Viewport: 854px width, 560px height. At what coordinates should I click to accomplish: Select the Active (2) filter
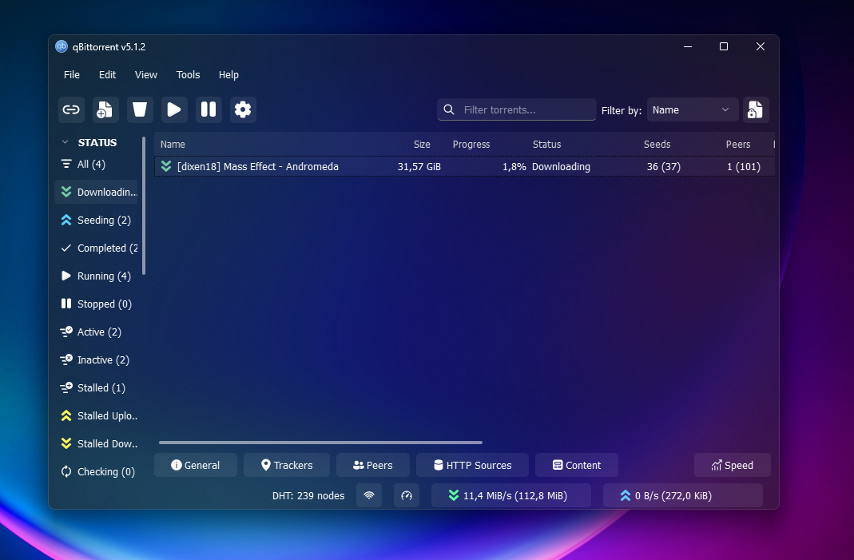coord(97,332)
